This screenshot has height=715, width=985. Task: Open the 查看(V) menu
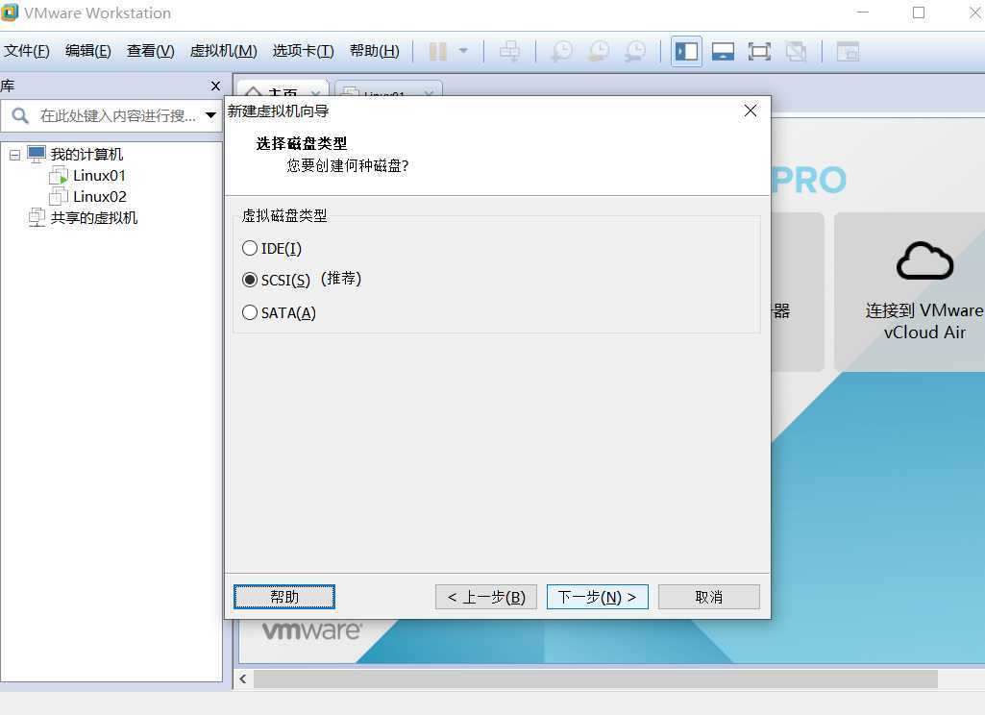click(151, 51)
